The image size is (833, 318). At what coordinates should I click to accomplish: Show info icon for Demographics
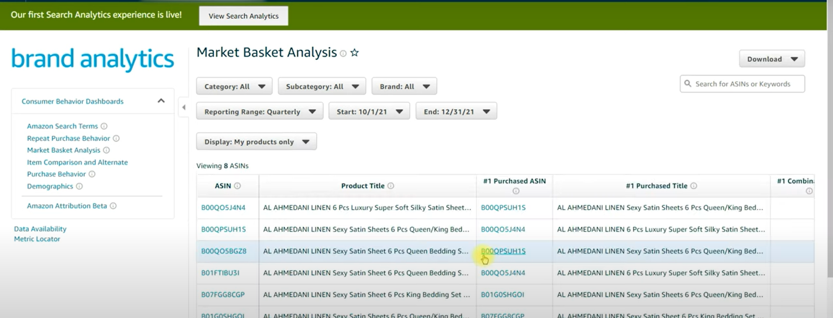[x=80, y=186]
